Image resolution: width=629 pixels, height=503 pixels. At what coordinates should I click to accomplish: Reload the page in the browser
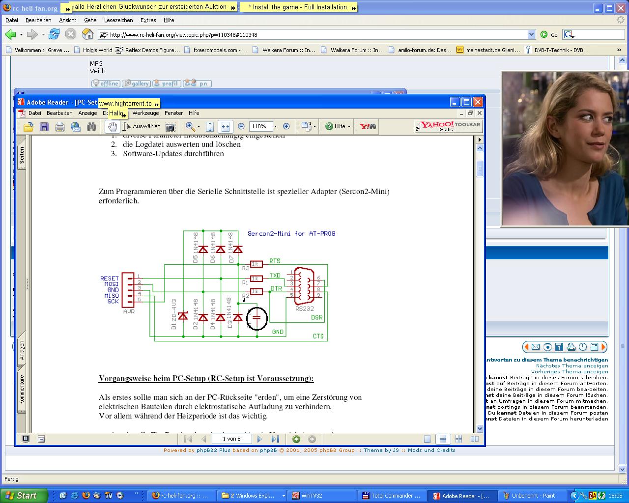(x=54, y=34)
